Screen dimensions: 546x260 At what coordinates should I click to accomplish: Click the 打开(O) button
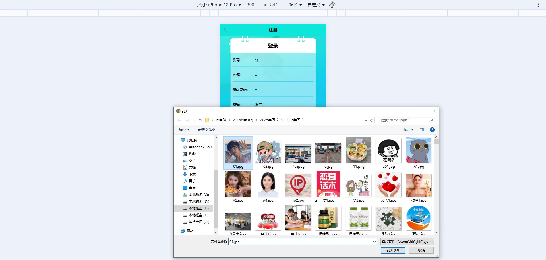coord(393,250)
